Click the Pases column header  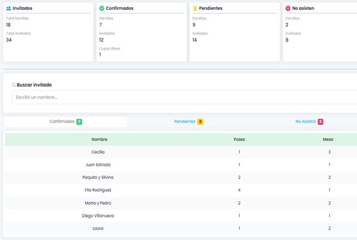pos(239,139)
